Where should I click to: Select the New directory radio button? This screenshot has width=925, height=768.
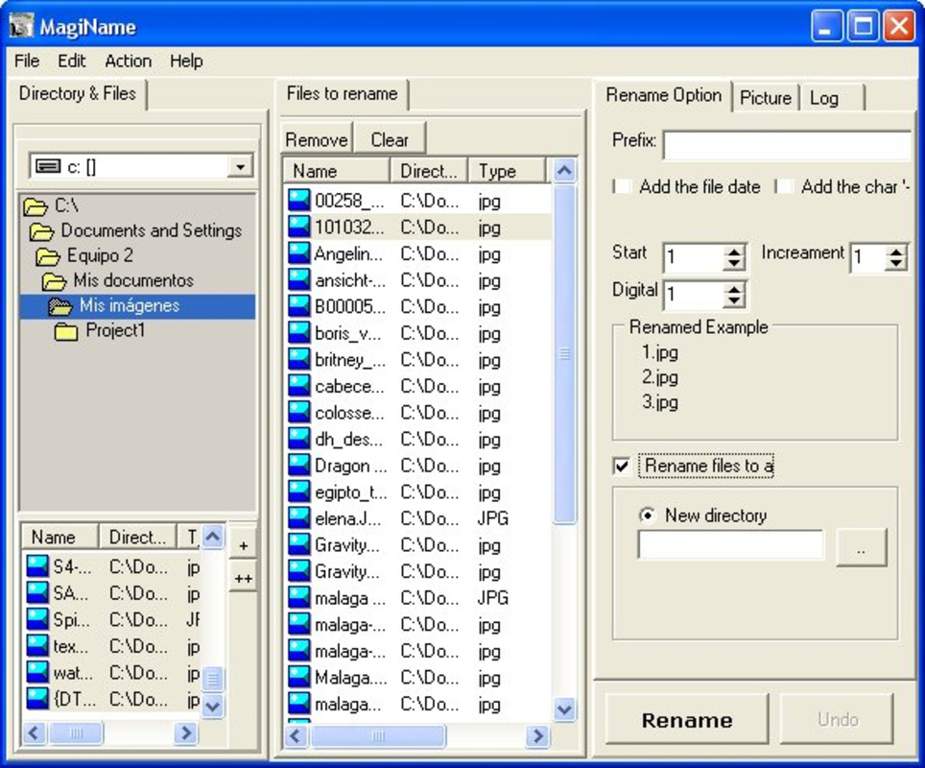tap(647, 516)
